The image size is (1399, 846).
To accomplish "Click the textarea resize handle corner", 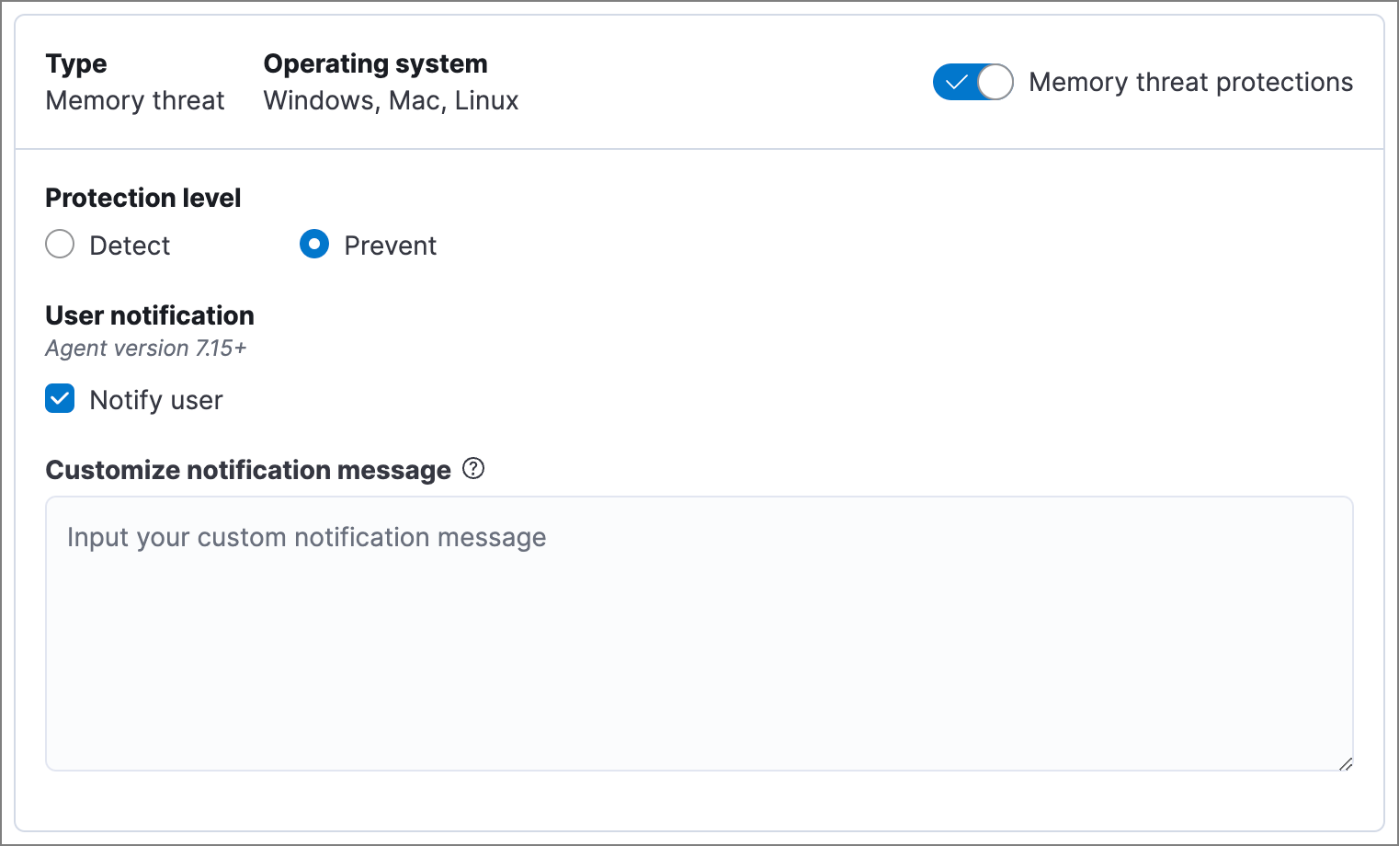I will tap(1345, 763).
